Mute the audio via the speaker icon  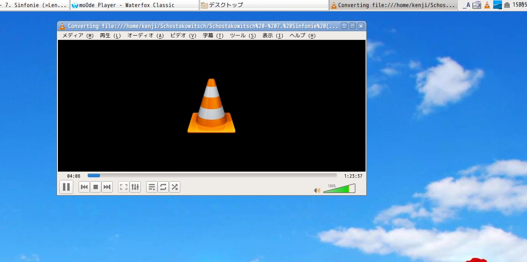[x=317, y=190]
